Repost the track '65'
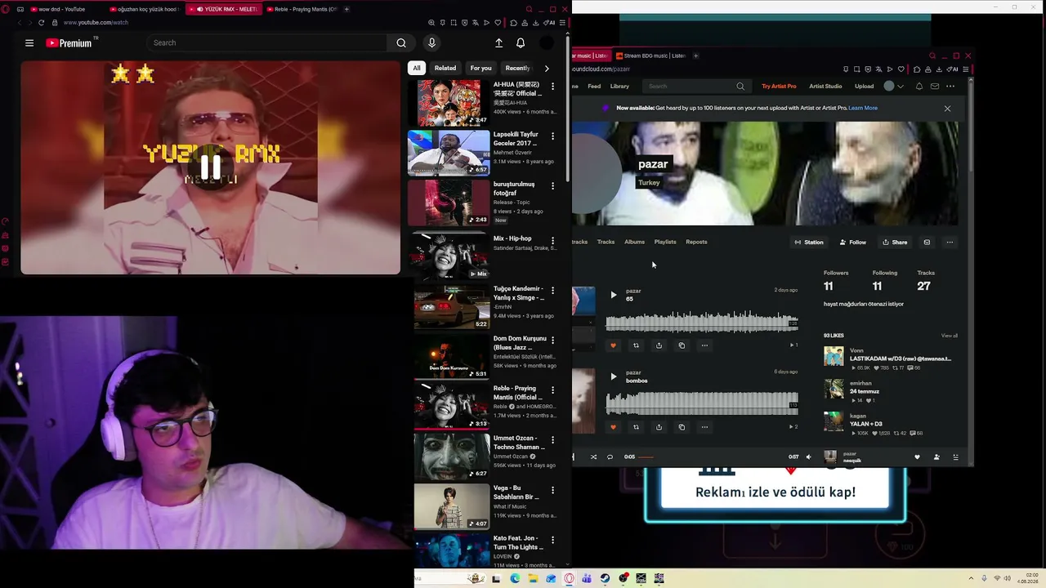Screen dimensions: 1046x588 [636, 345]
